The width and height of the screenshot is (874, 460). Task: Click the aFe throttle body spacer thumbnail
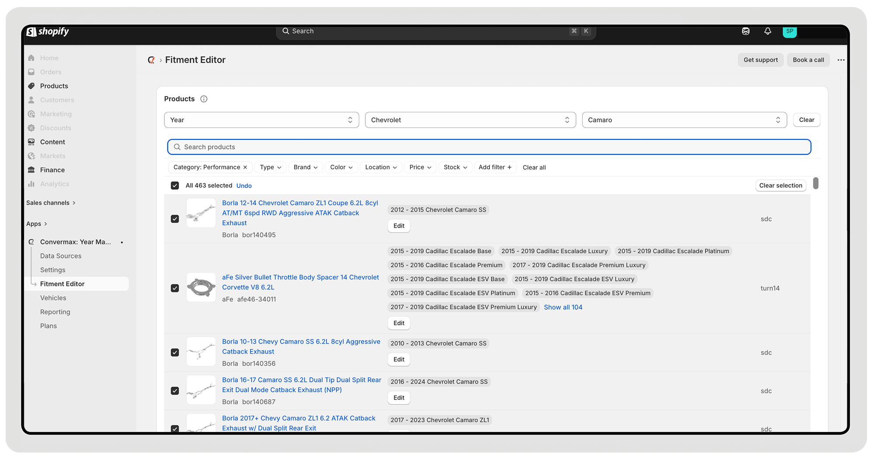[201, 287]
